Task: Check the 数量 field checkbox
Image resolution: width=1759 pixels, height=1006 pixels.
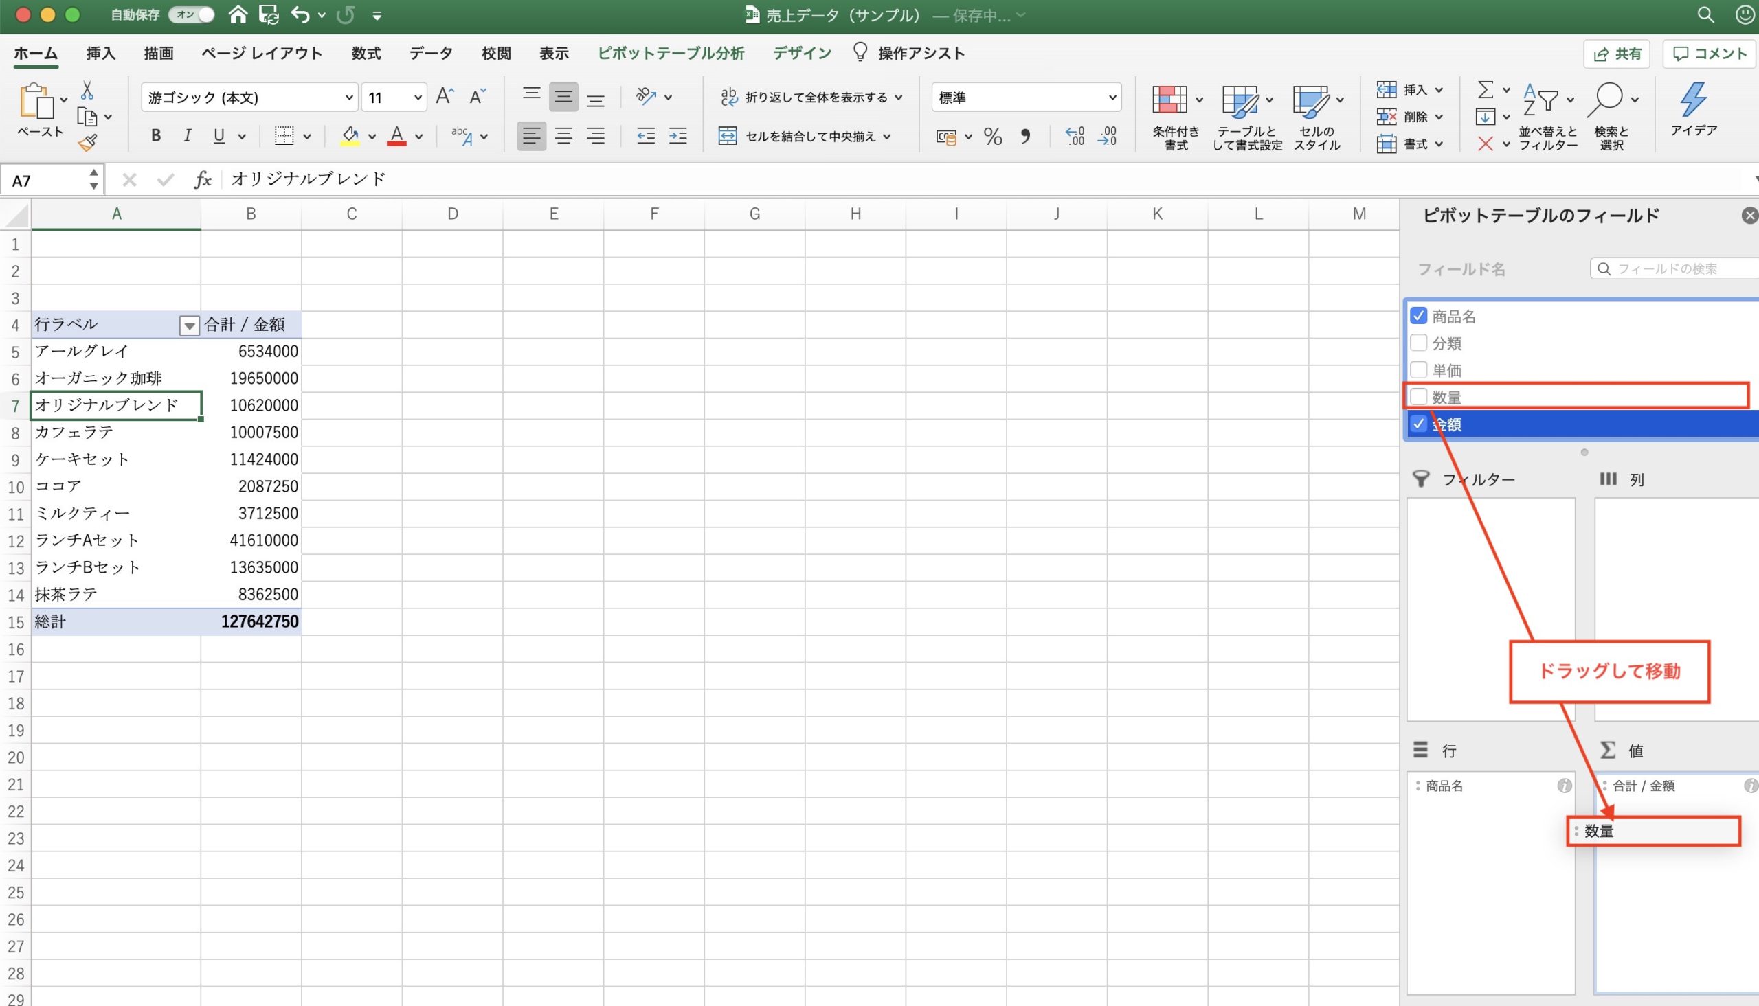Action: [1418, 397]
